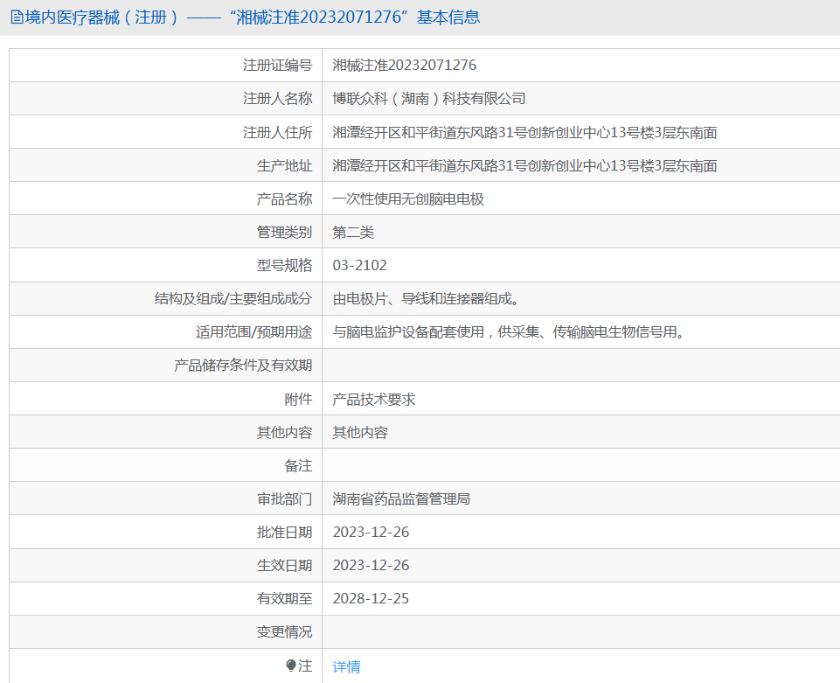Click the 管理类别 label

[284, 233]
